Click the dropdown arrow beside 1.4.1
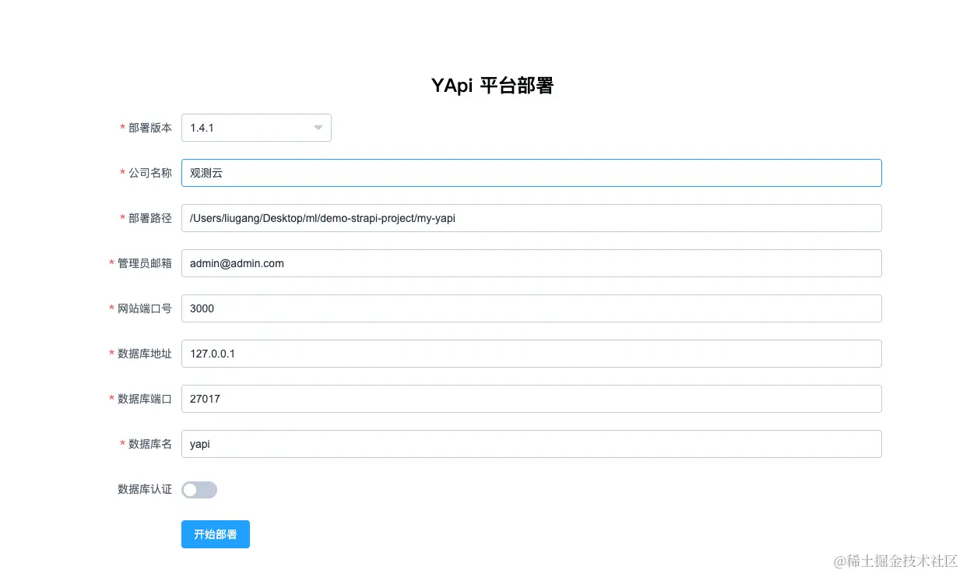Screen dimensions: 963x574 tap(318, 128)
